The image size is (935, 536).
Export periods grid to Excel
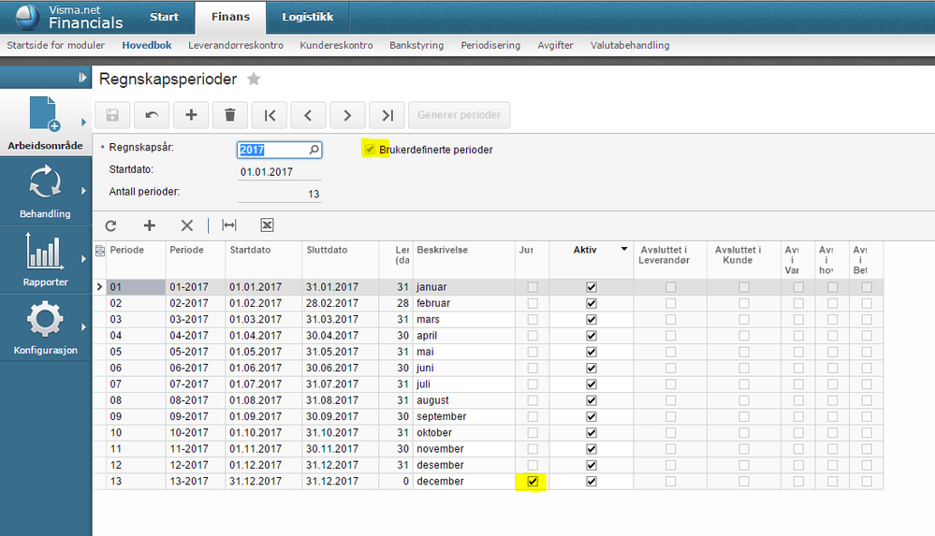267,225
